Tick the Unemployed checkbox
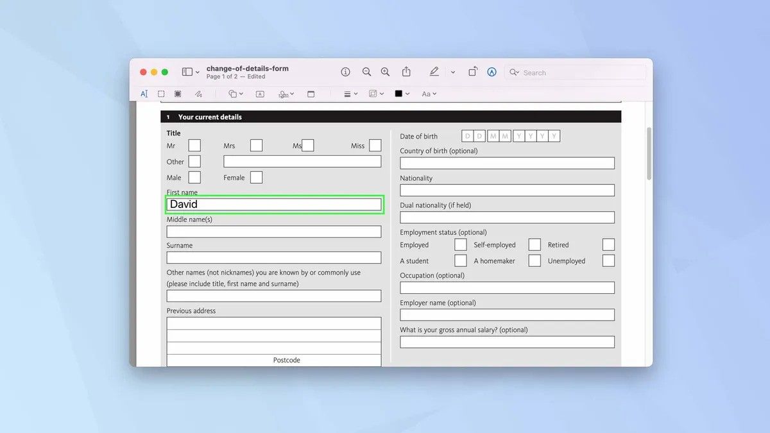This screenshot has height=433, width=770. click(608, 260)
